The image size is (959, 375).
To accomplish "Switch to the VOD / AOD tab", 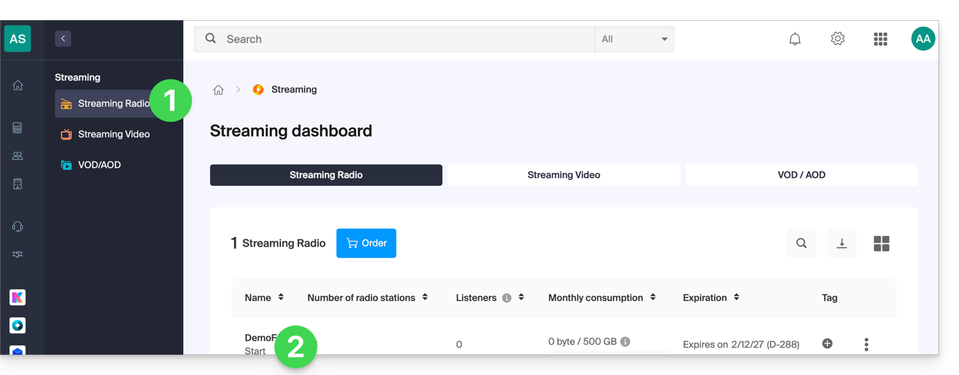I will point(801,175).
